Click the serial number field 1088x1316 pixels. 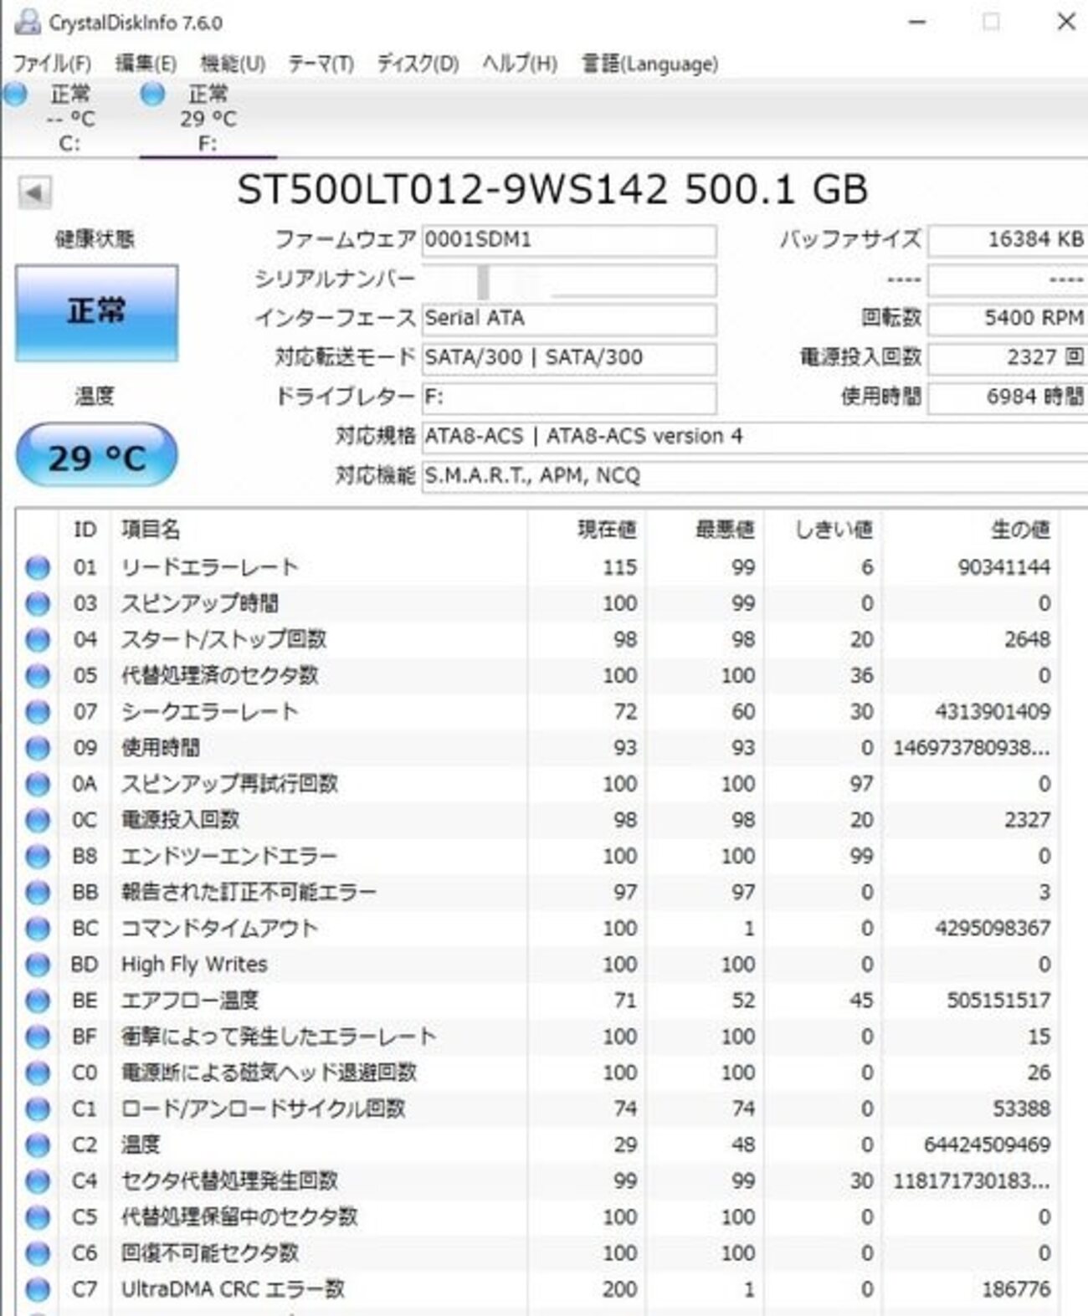[569, 280]
